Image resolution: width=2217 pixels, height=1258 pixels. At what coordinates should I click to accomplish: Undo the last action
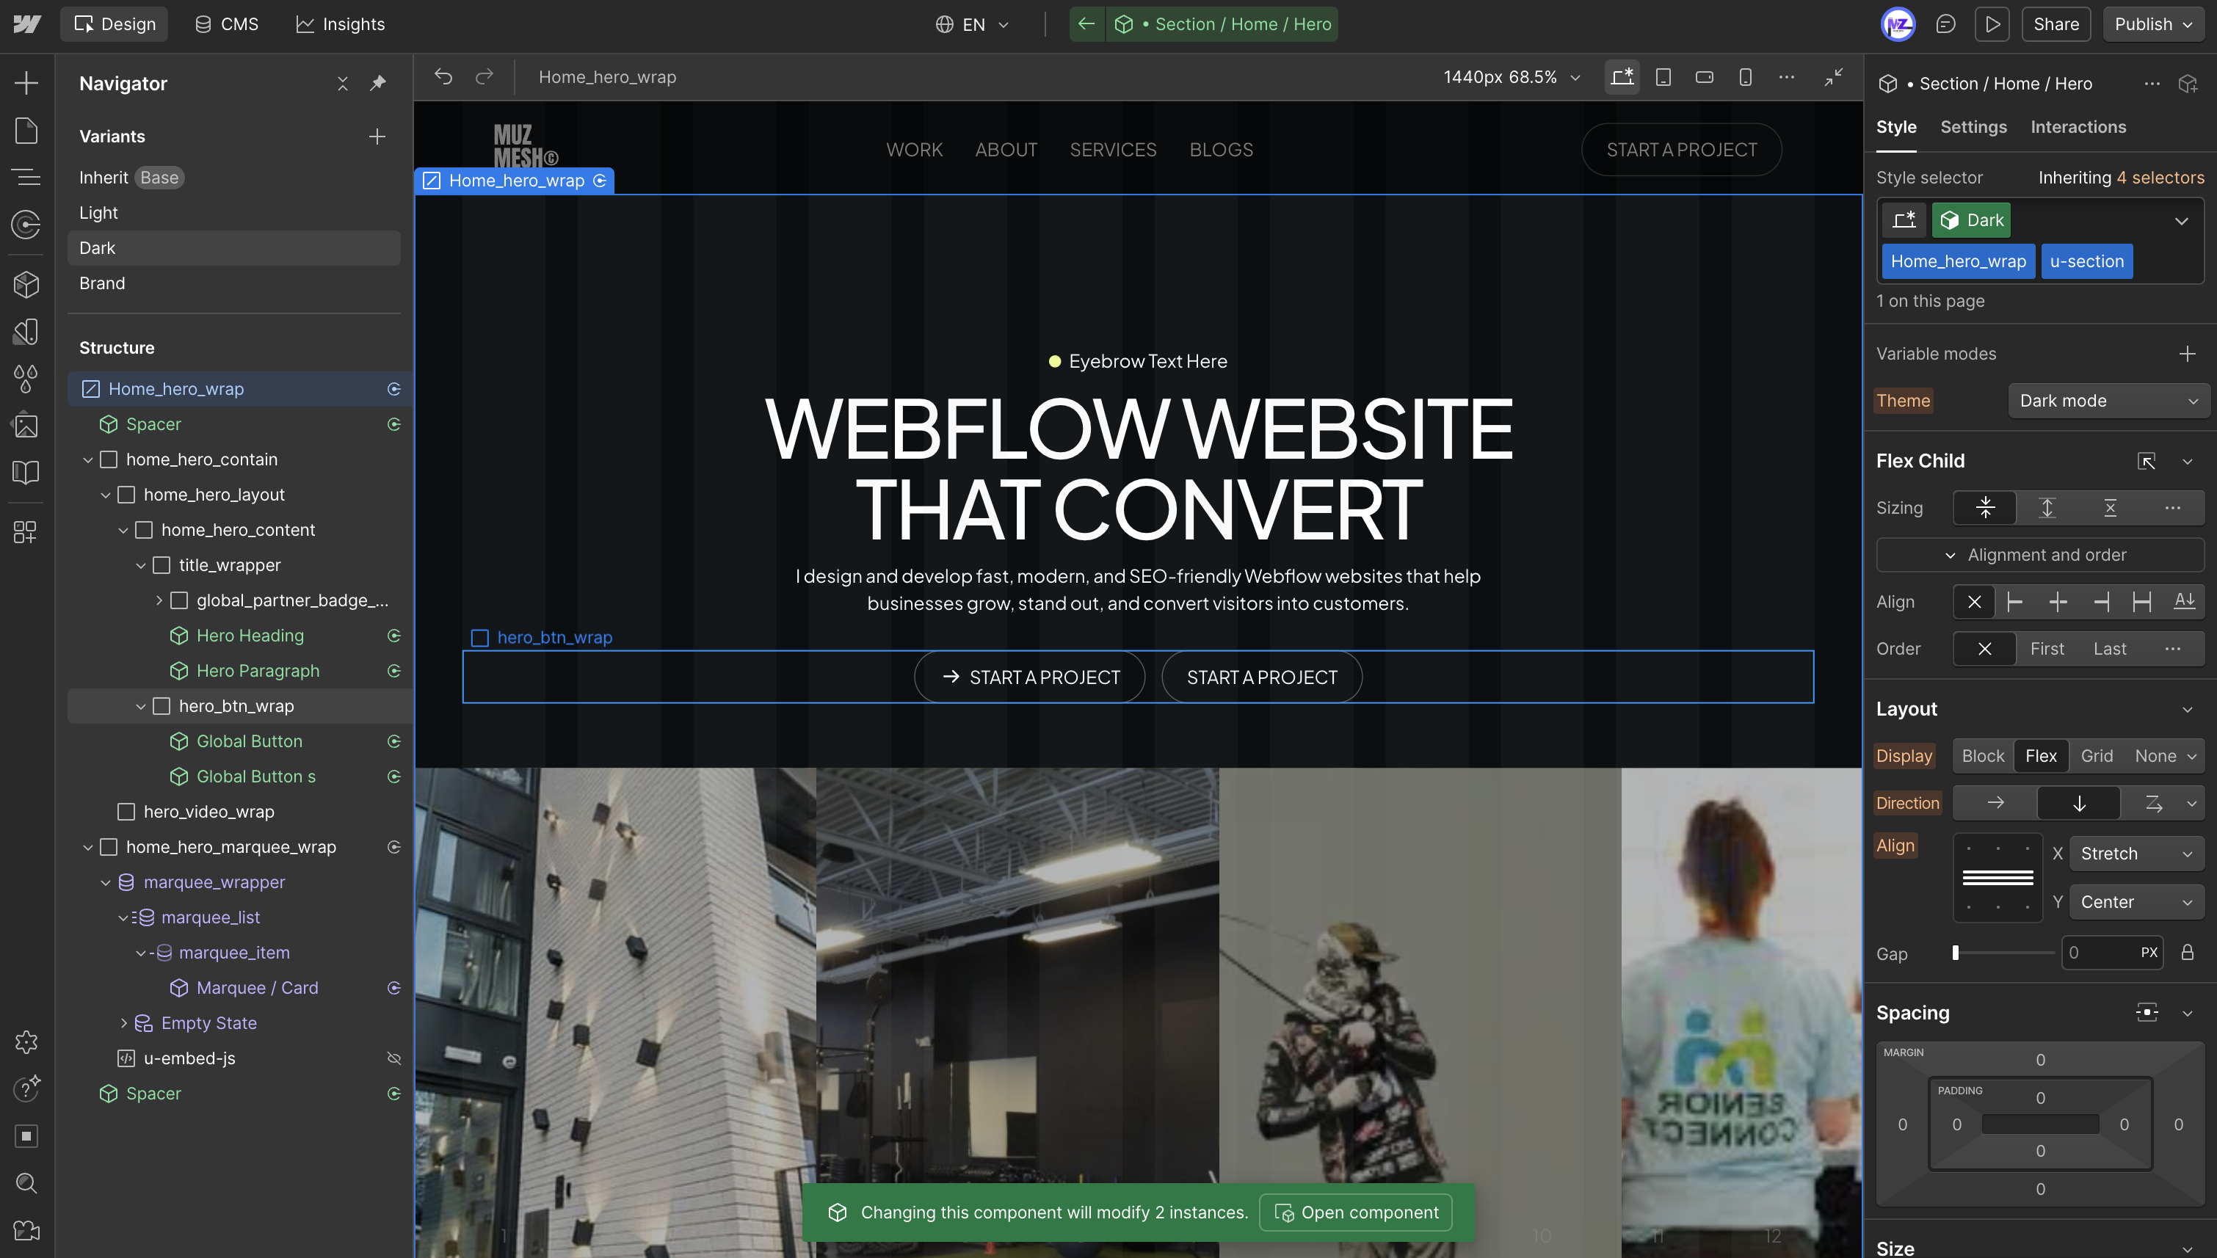coord(443,77)
